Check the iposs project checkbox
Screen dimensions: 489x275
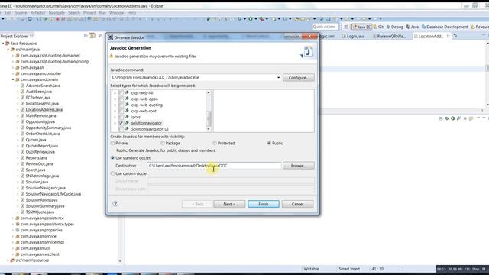click(x=121, y=117)
